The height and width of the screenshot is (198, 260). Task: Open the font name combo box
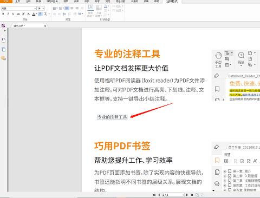click(18, 8)
